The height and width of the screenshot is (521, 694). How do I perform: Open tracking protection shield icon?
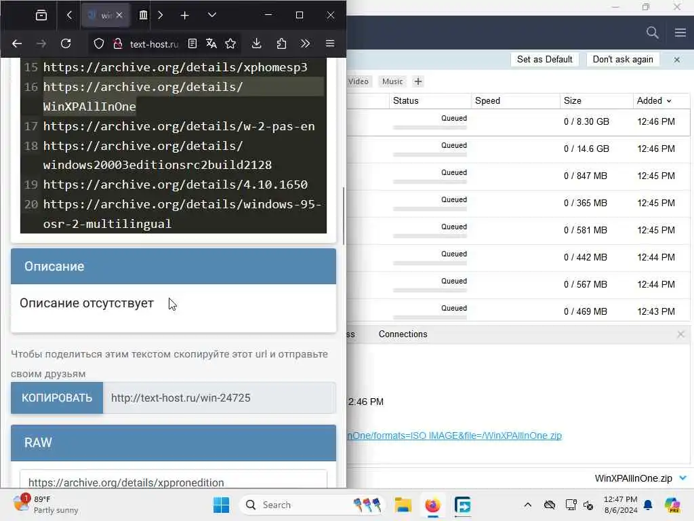click(x=99, y=43)
